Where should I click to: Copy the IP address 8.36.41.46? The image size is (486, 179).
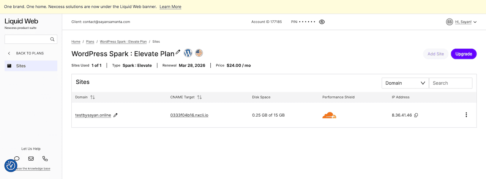point(416,115)
